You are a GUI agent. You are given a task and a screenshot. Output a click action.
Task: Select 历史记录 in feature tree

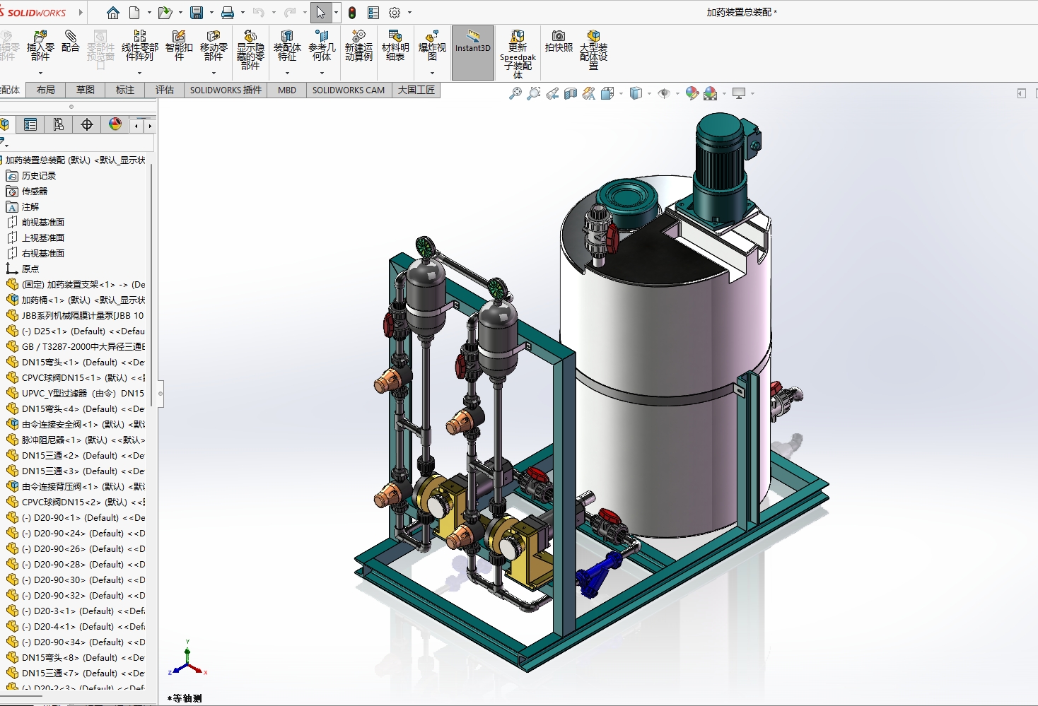coord(39,175)
